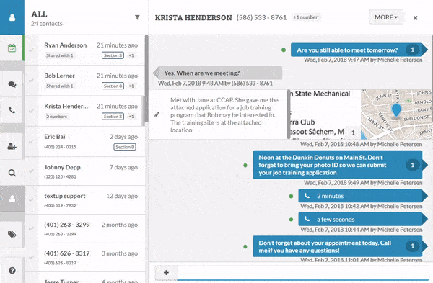Open the map thumbnail with location pin
The image size is (433, 283).
[396, 114]
